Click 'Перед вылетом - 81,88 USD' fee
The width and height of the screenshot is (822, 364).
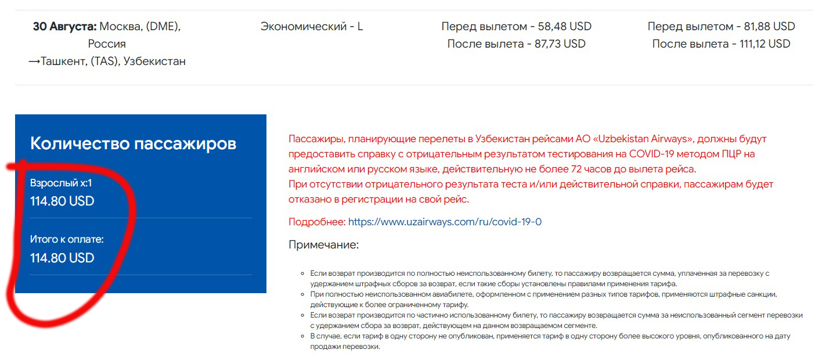pos(721,26)
